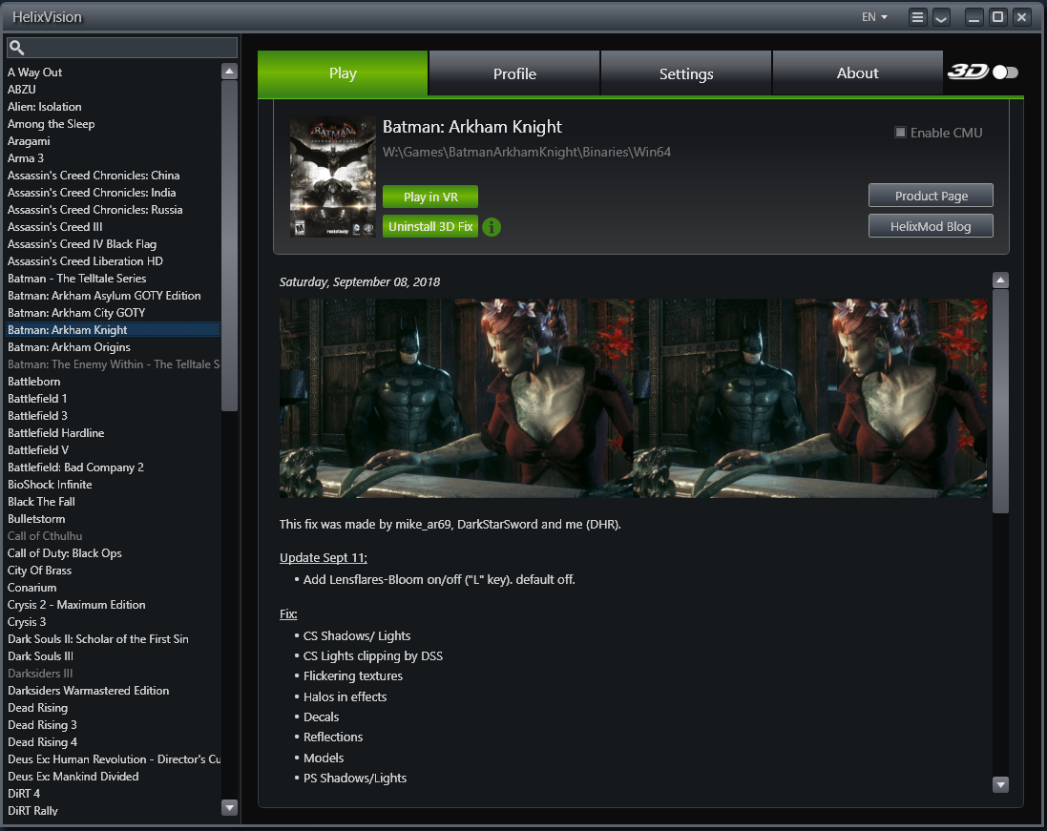Viewport: 1047px width, 831px height.
Task: Click the Uninstall 3D Fix button
Action: 430,226
